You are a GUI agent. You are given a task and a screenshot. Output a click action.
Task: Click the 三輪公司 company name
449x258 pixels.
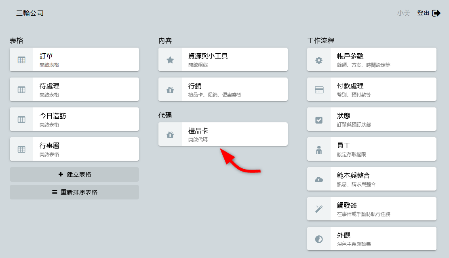click(x=30, y=13)
